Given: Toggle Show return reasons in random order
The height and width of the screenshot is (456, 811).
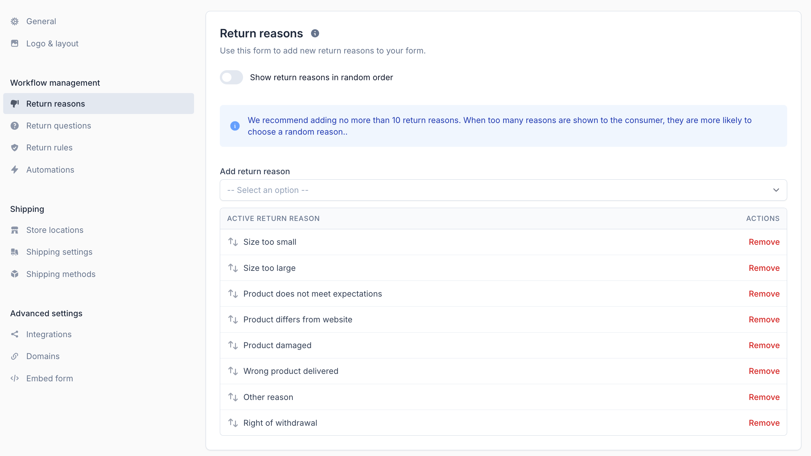Looking at the screenshot, I should [231, 77].
